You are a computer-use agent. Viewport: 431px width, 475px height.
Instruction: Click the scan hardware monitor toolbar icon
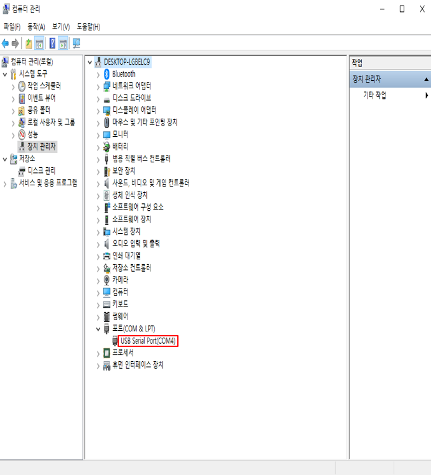[76, 44]
